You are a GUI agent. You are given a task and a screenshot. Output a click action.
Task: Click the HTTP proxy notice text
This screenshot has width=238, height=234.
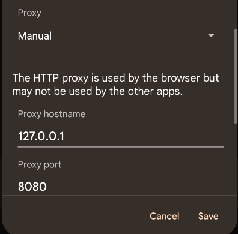tap(116, 85)
